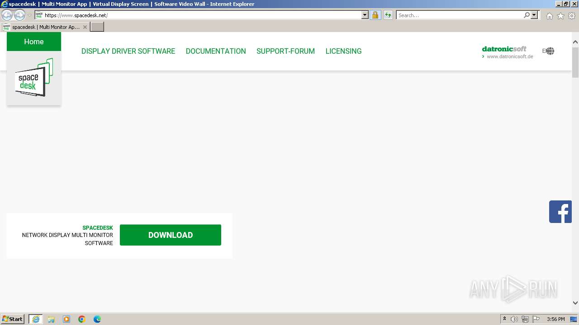Screen dimensions: 579x325
Task: Click the 3:56 PM clock
Action: [555, 319]
